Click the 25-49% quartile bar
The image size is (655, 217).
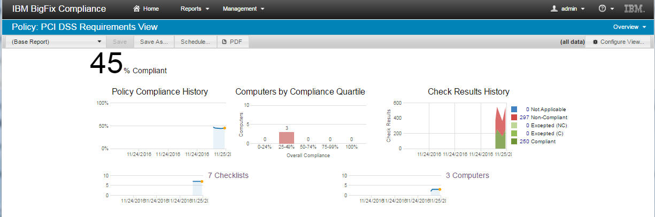coord(287,137)
